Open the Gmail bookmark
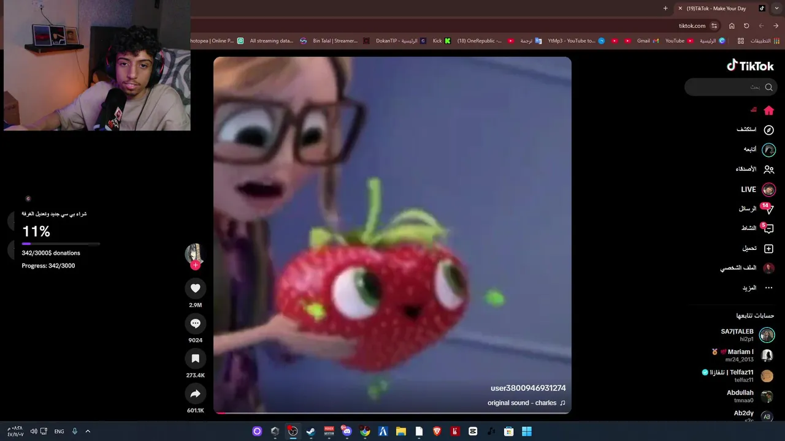This screenshot has height=441, width=785. (648, 41)
